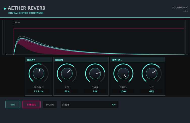
Task: Select the 68% mix value field
Action: point(152,92)
